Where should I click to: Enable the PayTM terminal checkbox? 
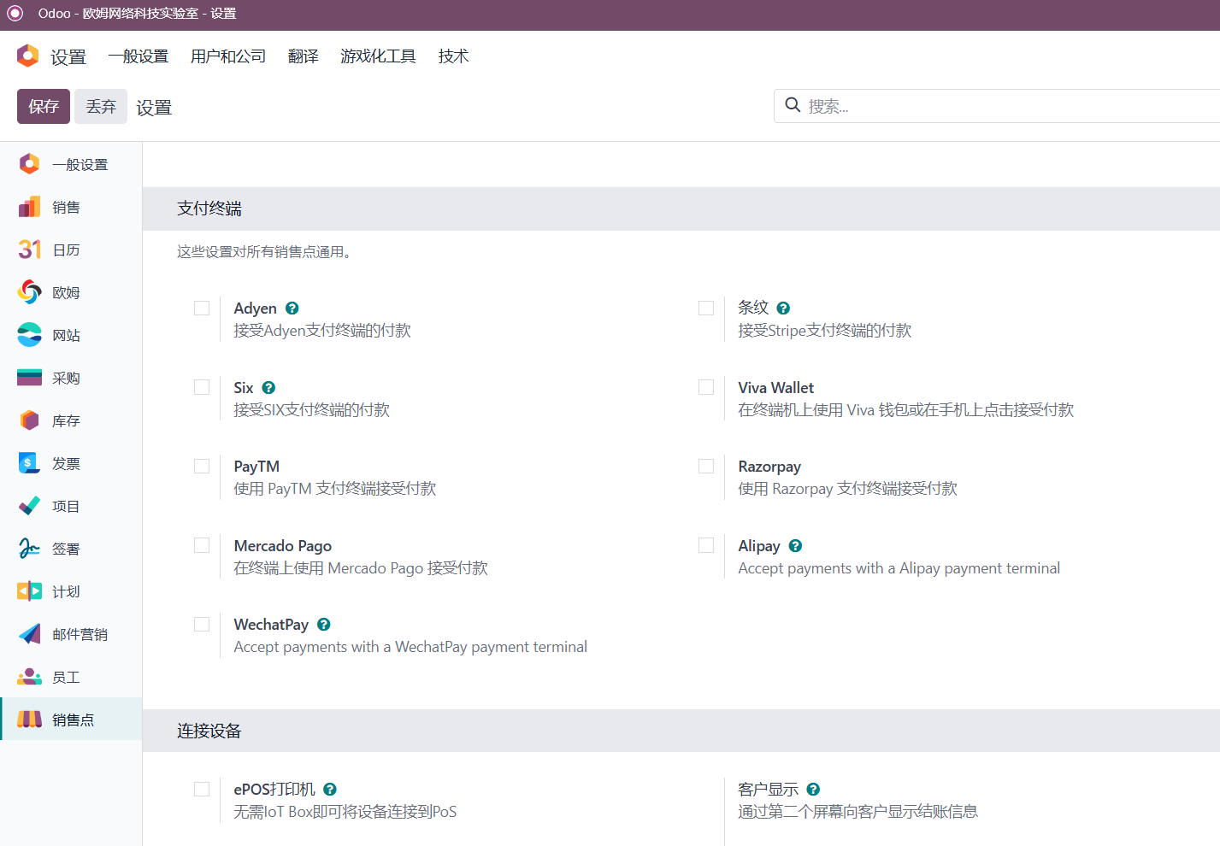[202, 466]
